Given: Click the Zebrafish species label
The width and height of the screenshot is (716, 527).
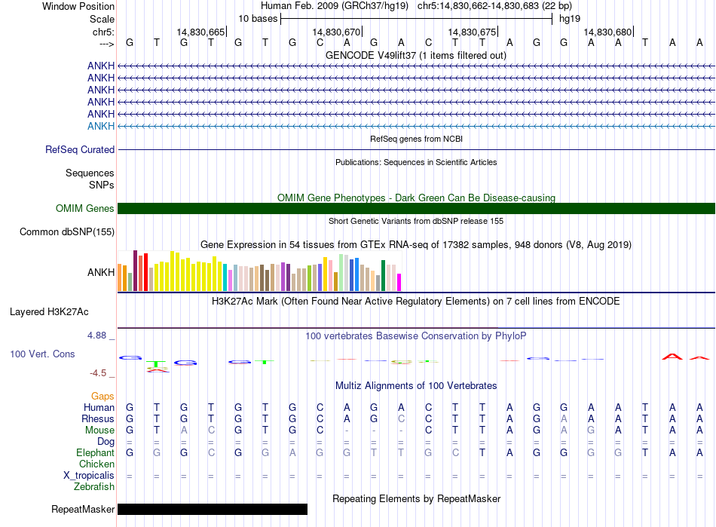Looking at the screenshot, I should click(93, 487).
